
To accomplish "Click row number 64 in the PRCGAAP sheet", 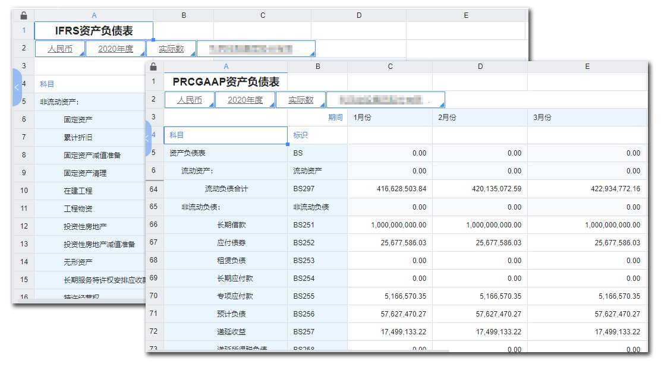I will 154,189.
